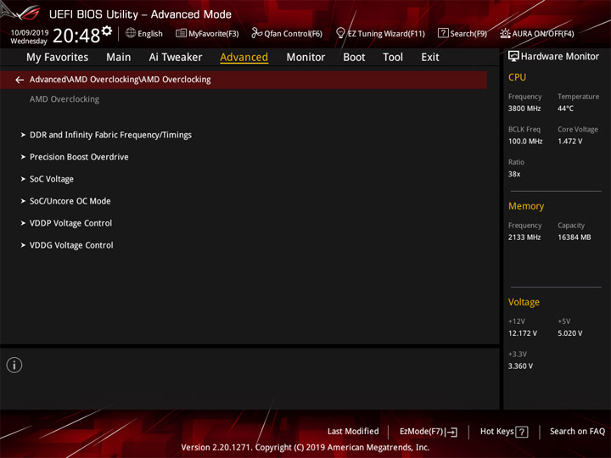The width and height of the screenshot is (611, 458).
Task: Select the Advanced tab
Action: point(244,58)
